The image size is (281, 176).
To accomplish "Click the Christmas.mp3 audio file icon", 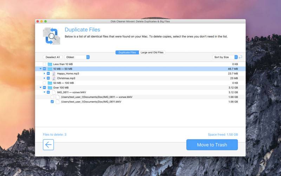I will (x=54, y=78).
